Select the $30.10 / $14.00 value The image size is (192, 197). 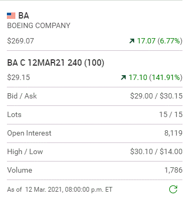pos(156,151)
